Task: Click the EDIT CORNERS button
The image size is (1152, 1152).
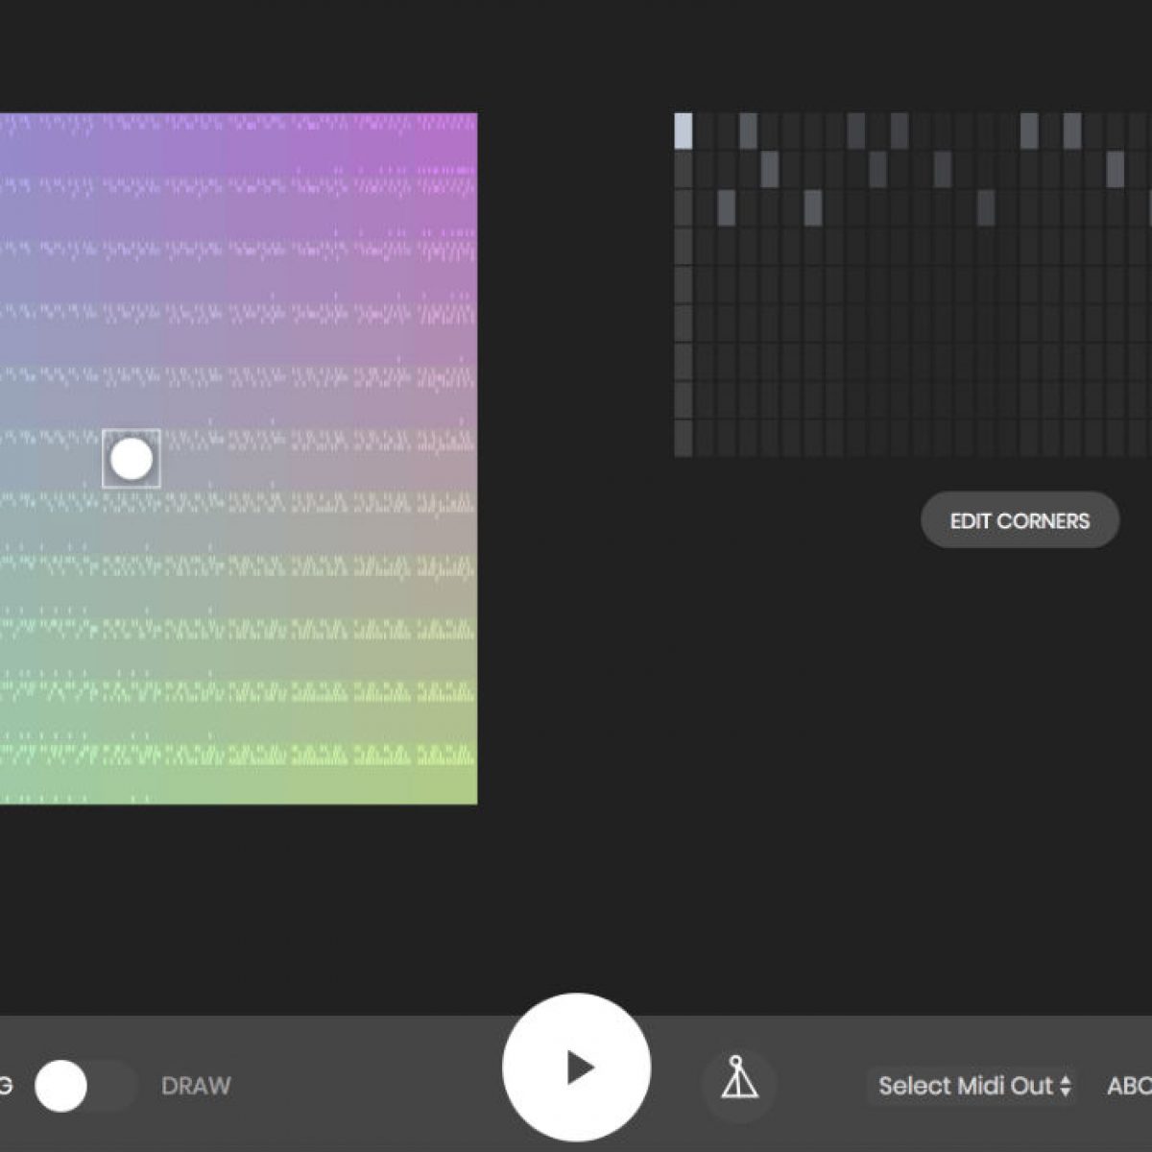Action: [1020, 521]
